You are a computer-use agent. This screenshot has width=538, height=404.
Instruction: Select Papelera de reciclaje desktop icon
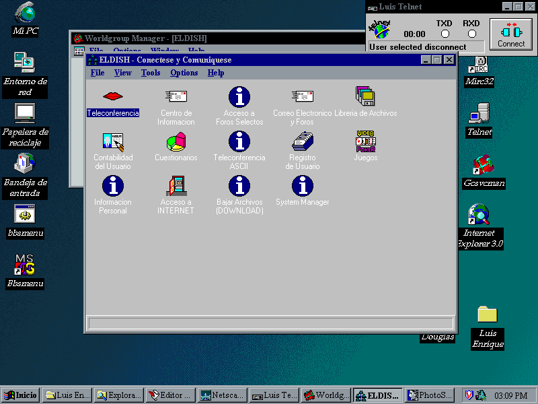[25, 113]
